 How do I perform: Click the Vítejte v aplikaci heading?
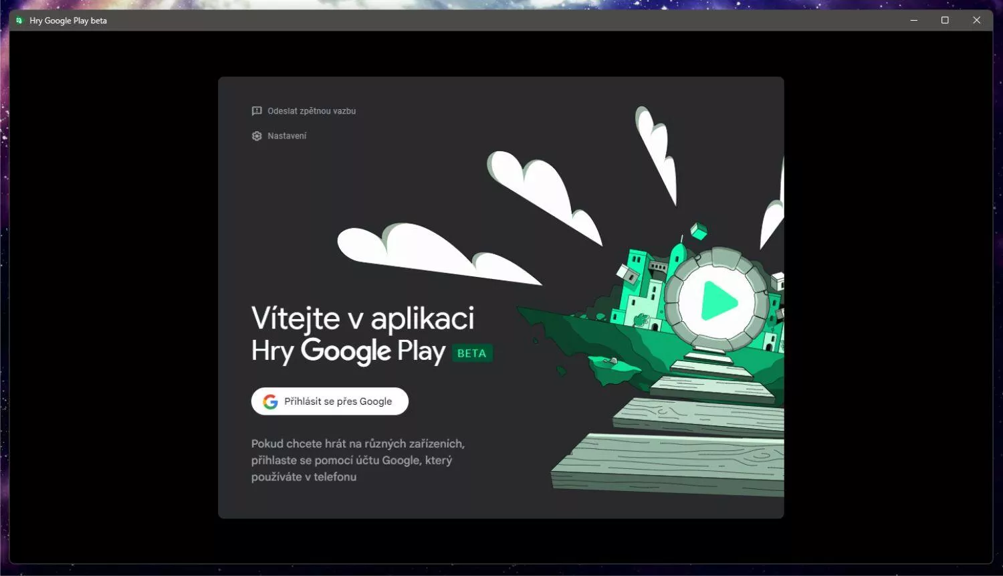(x=362, y=318)
